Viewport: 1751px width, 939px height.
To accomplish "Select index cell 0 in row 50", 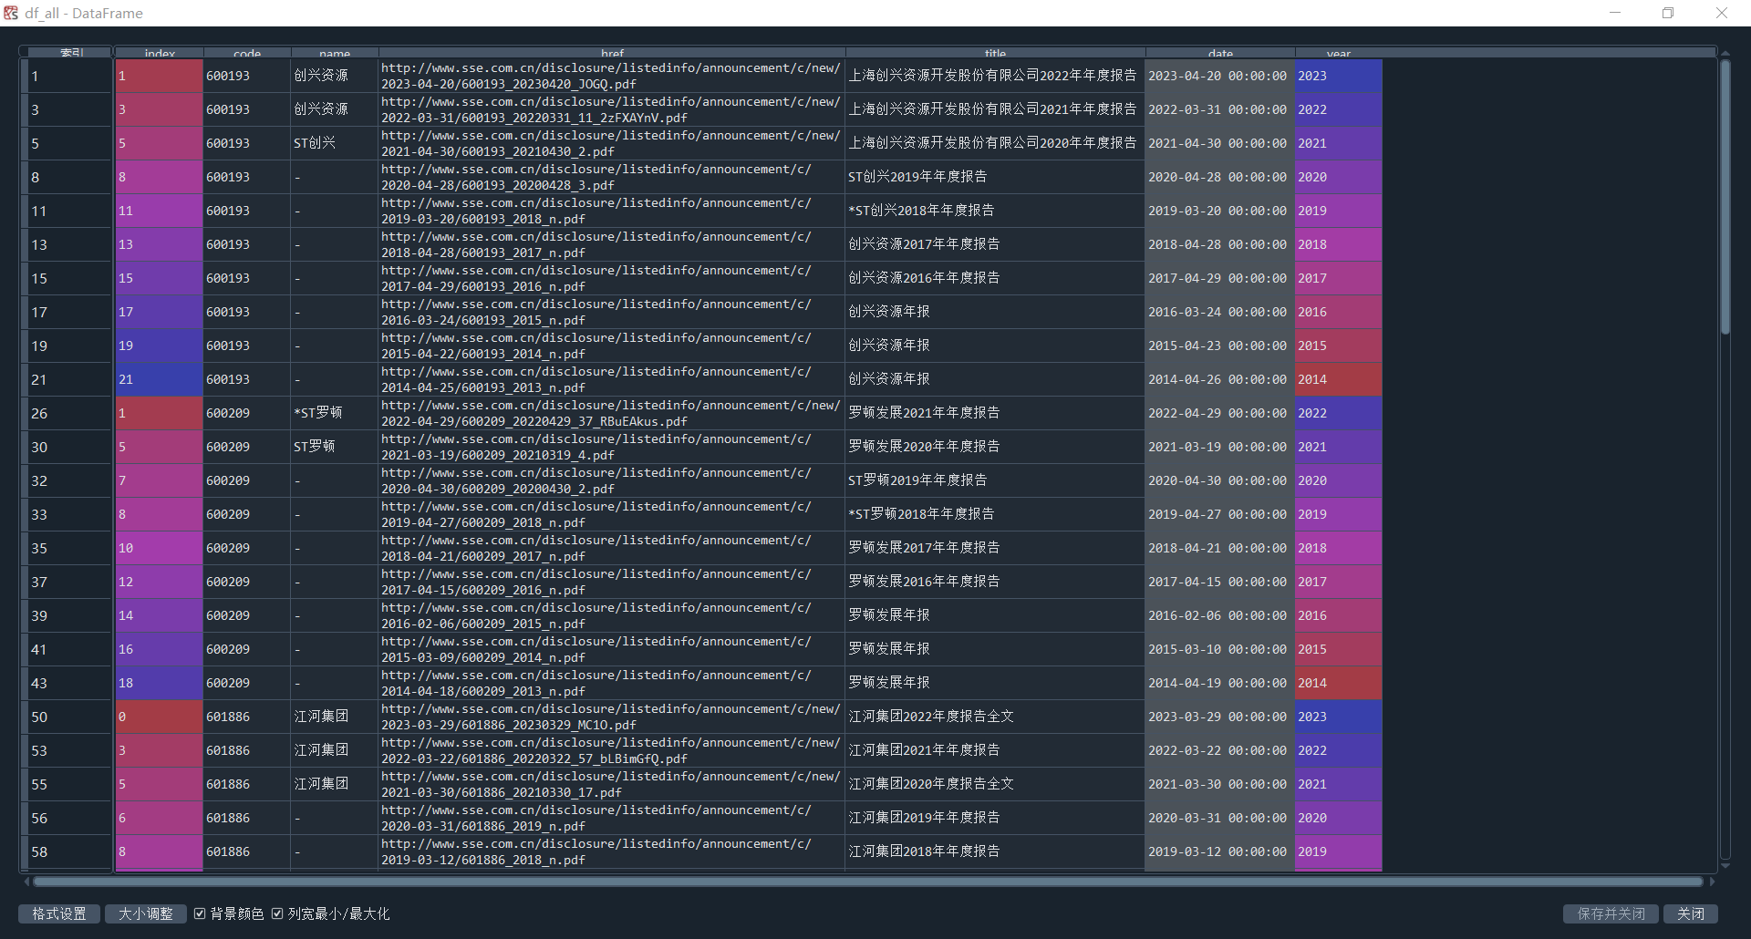I will tap(160, 717).
